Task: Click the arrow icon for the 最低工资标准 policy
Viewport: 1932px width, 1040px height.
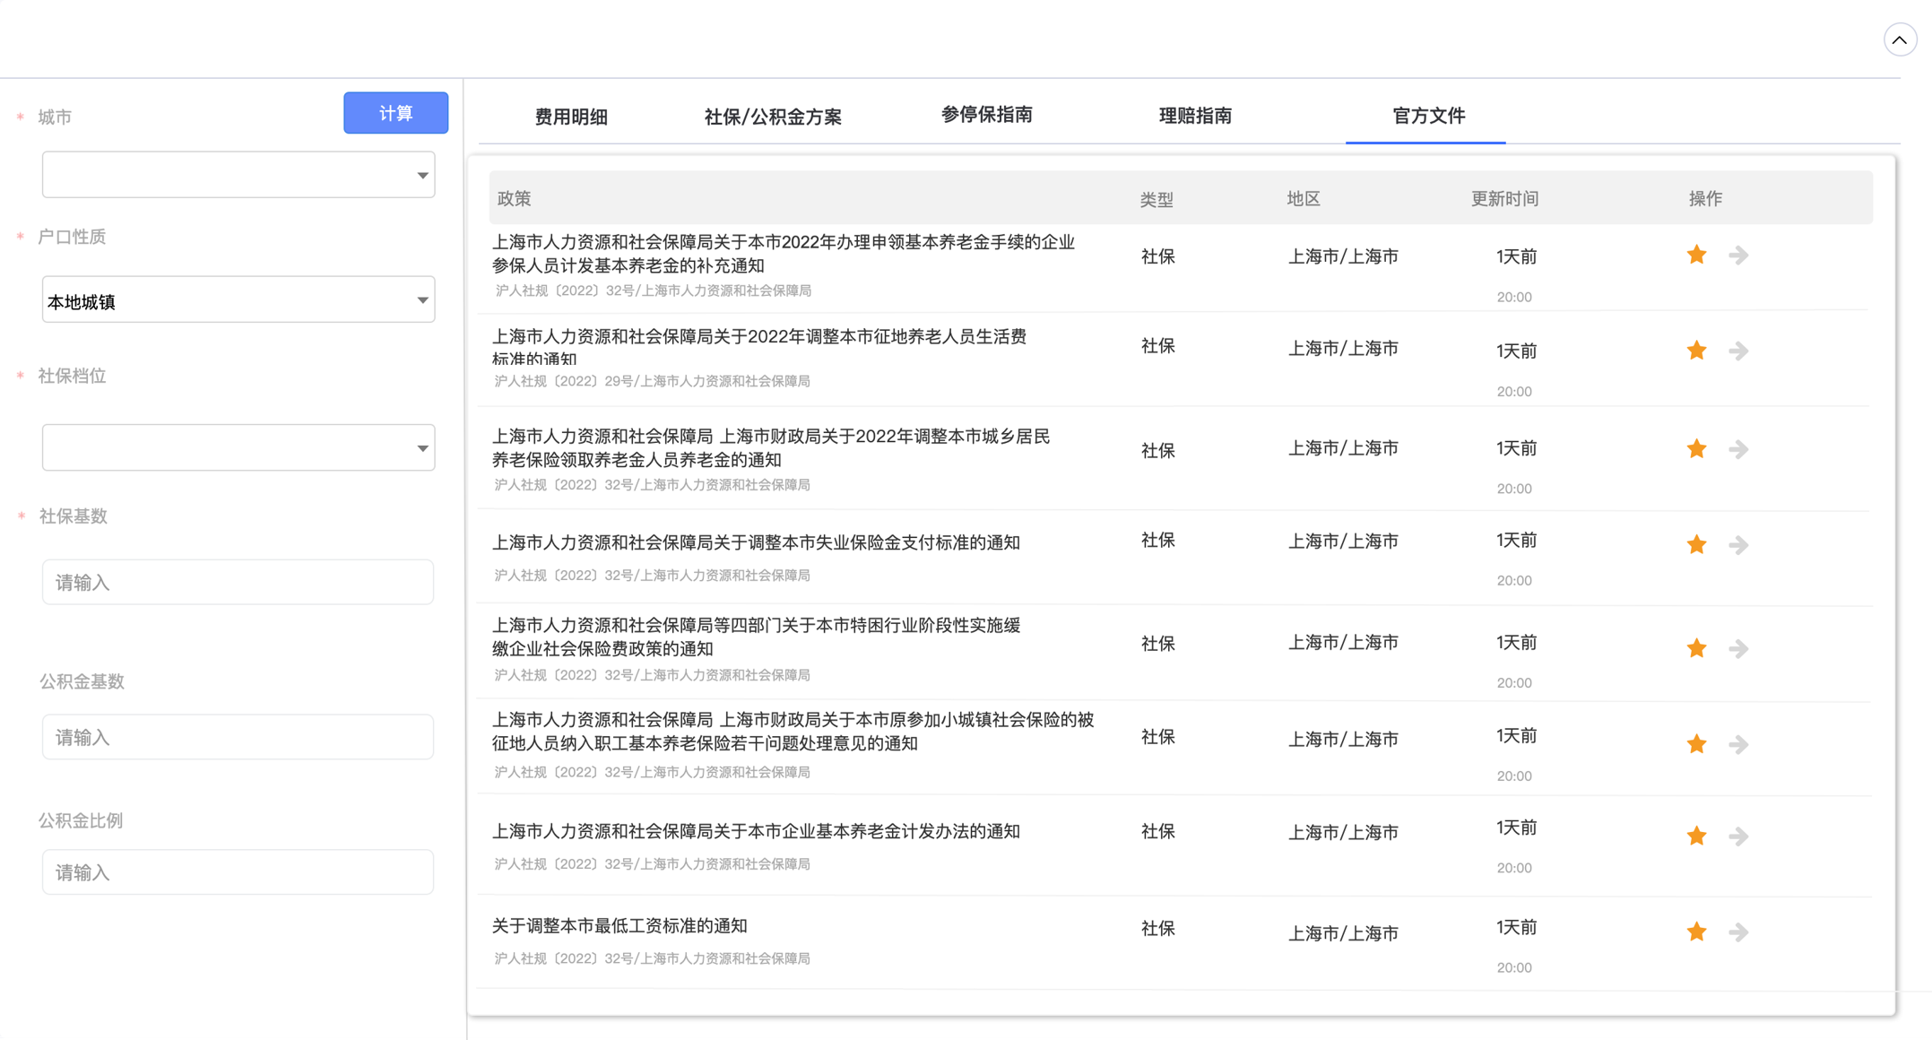Action: 1738,932
